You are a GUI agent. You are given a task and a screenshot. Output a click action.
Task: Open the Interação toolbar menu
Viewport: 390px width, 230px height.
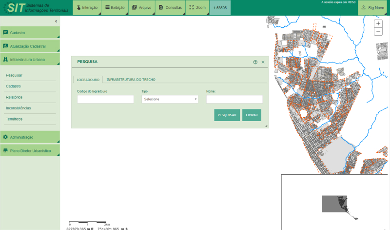coord(87,8)
